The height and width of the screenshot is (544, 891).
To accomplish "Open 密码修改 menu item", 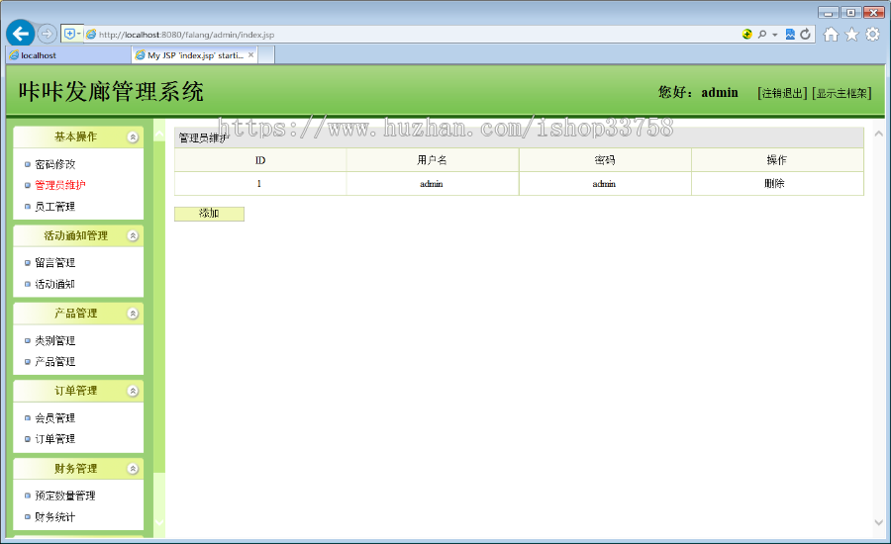I will [55, 164].
